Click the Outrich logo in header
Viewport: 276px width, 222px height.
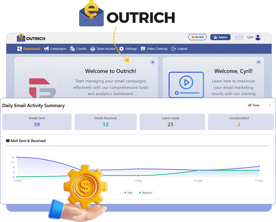coord(31,38)
